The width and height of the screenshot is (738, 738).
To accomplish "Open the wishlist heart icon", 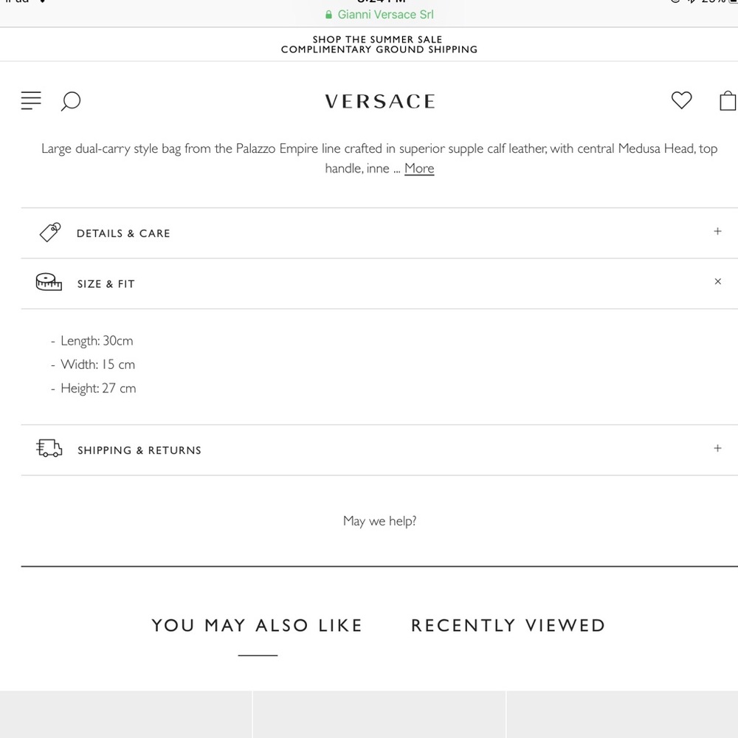I will (681, 100).
